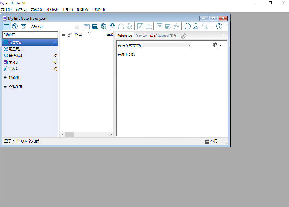Click Copy to Local Library icon
Image resolution: width=289 pixels, height=207 pixels.
pyautogui.click(x=86, y=26)
